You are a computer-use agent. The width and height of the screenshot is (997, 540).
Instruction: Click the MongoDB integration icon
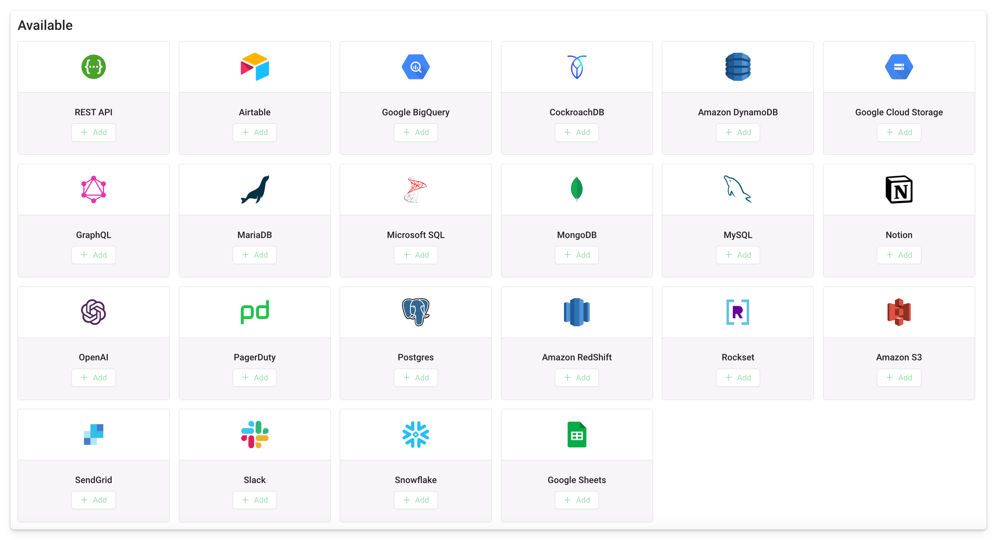576,189
